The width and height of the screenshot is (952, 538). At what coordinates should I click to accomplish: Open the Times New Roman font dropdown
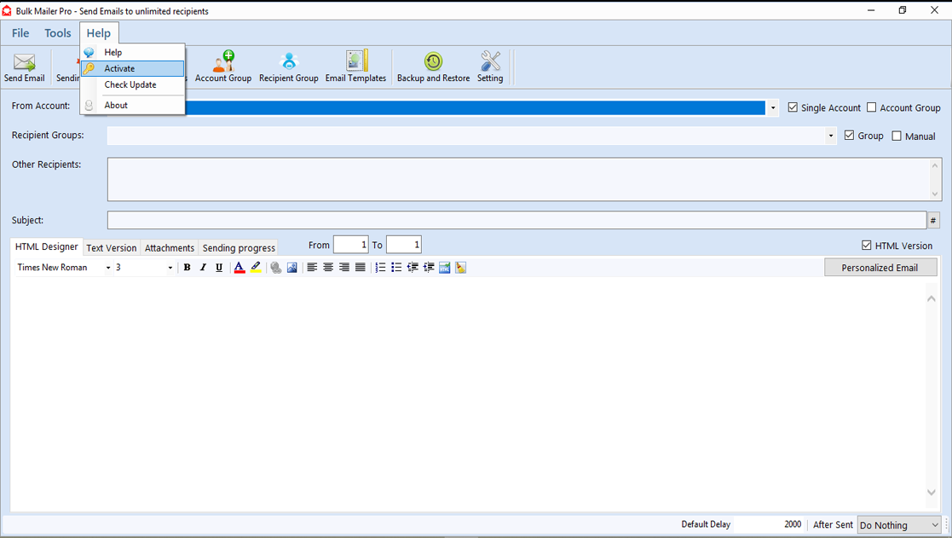[108, 268]
